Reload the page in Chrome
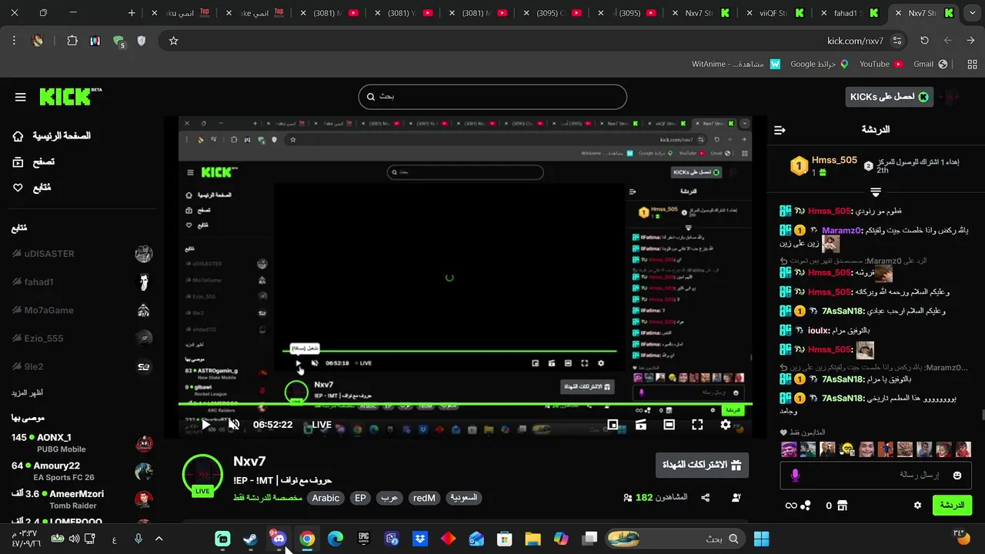 point(924,41)
